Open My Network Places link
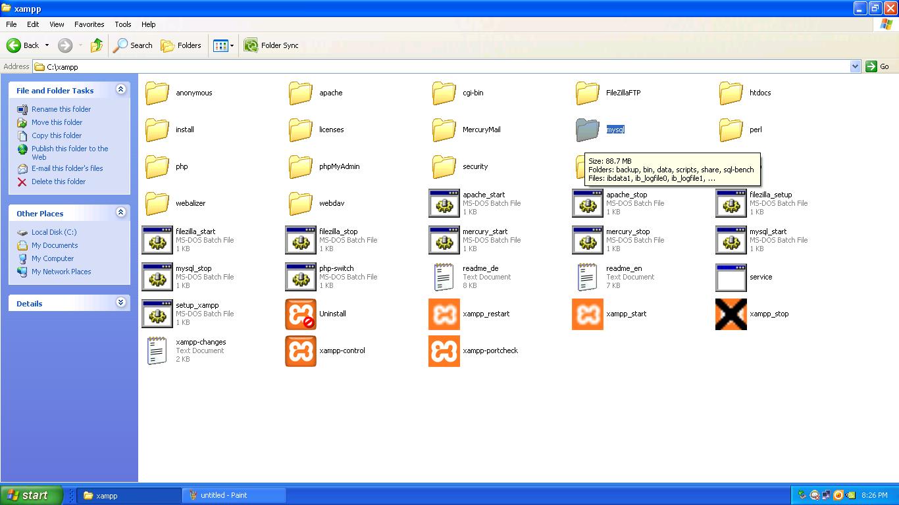Viewport: 899px width, 505px height. [61, 272]
